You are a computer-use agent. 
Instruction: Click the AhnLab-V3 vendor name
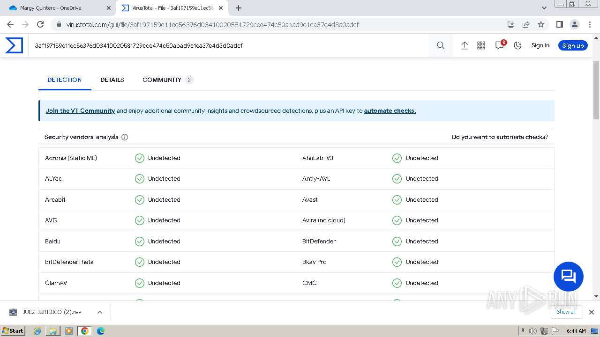[x=318, y=158]
